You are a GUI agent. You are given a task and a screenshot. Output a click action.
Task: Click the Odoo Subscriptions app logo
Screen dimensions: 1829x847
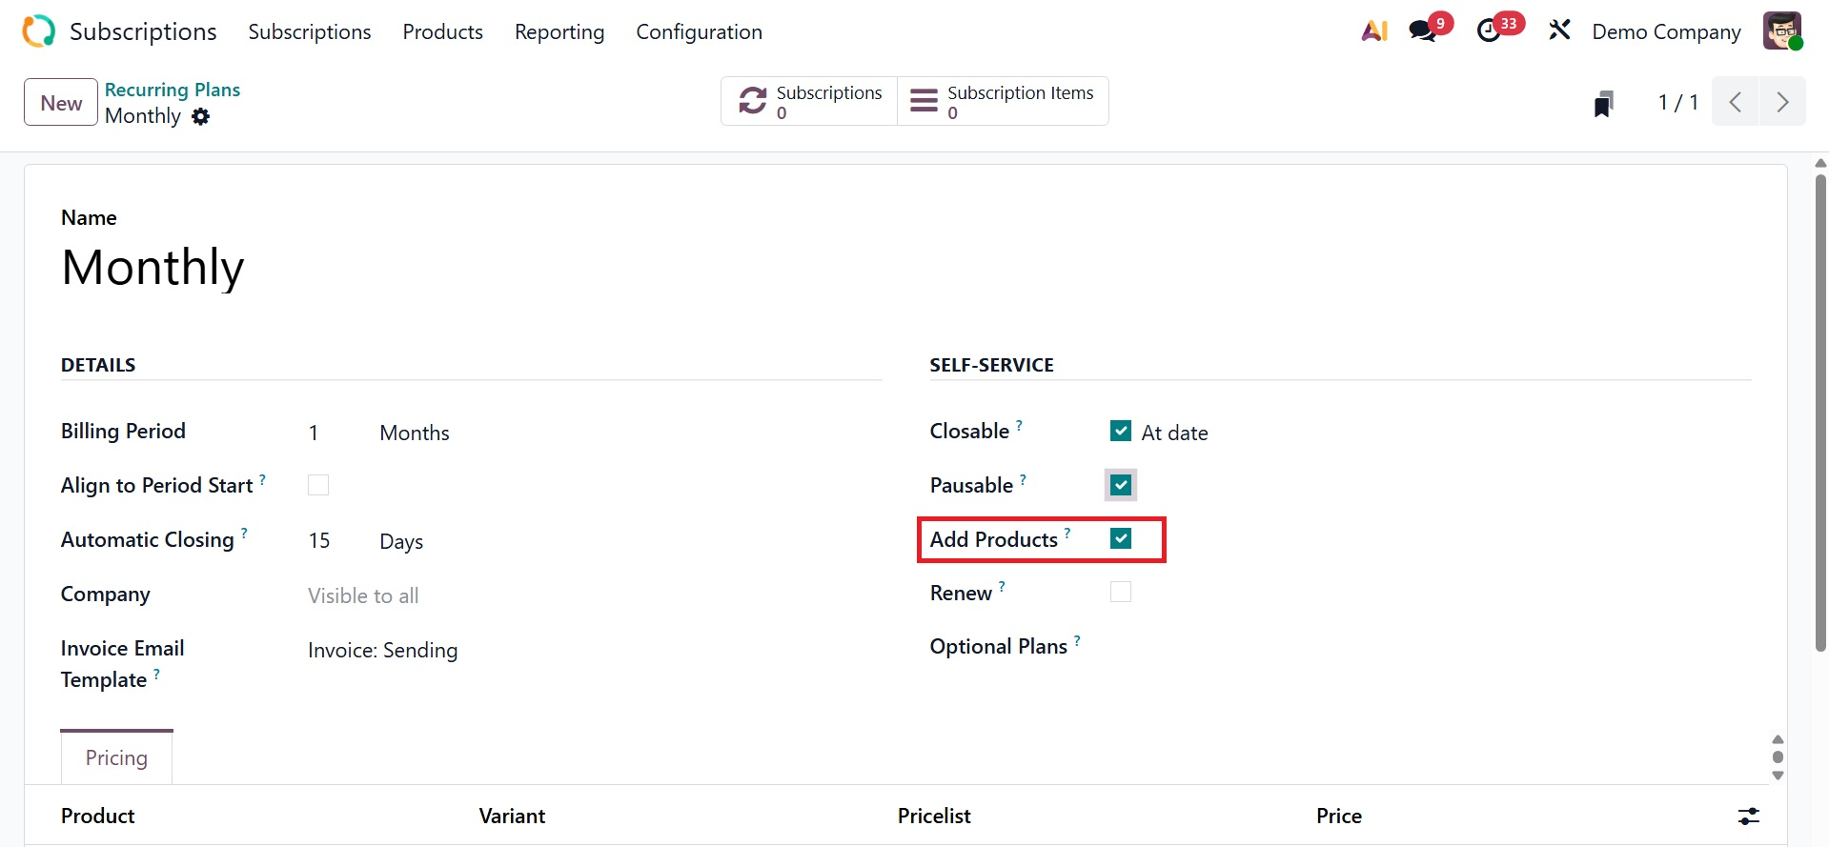click(39, 31)
